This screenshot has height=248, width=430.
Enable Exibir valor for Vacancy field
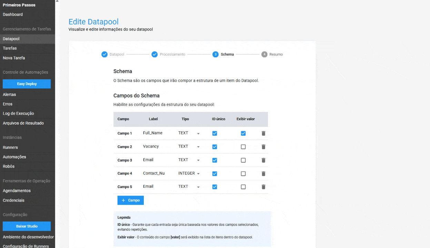pos(243,147)
